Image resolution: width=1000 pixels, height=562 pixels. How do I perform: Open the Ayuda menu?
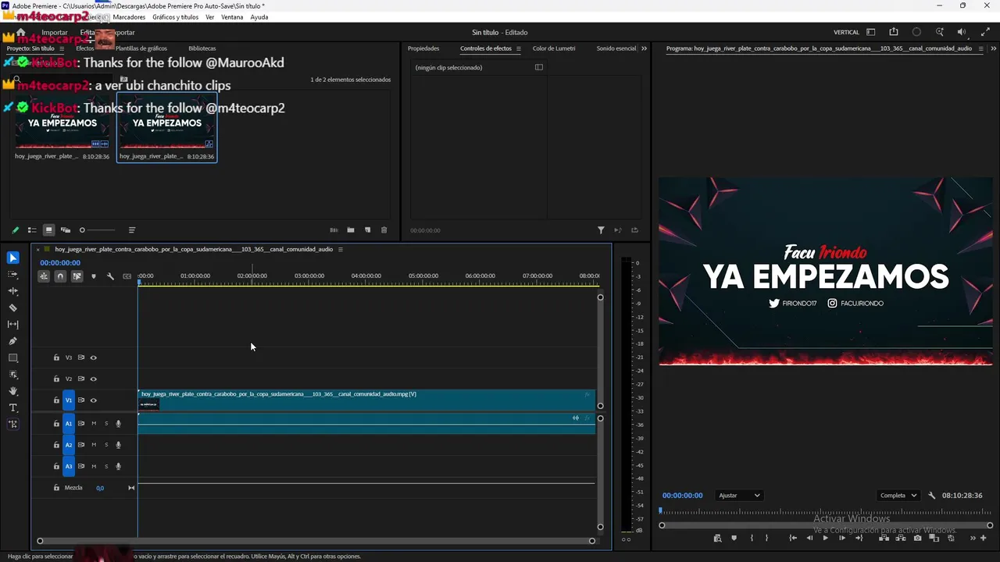[259, 17]
